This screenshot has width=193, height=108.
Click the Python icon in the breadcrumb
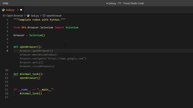coord(28,16)
